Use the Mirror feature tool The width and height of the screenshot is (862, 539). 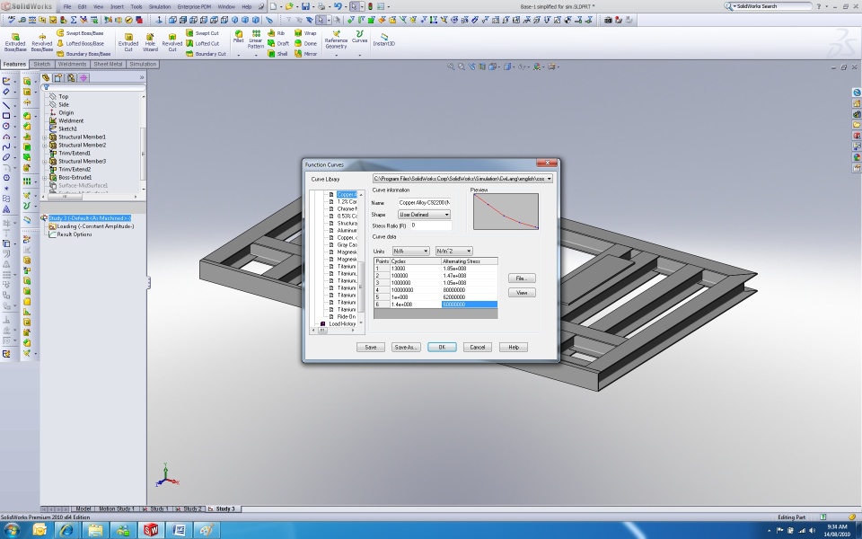[x=305, y=54]
